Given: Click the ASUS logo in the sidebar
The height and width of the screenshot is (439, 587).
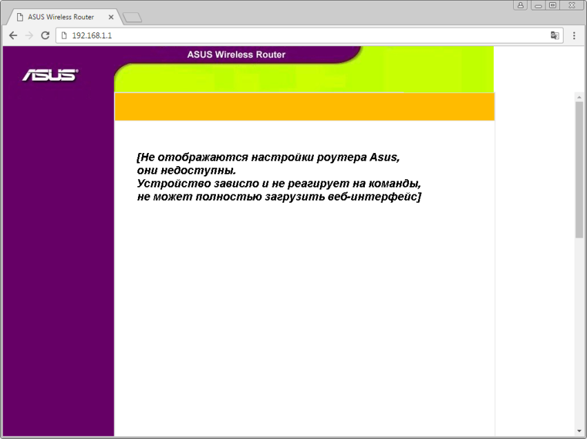Looking at the screenshot, I should [50, 75].
